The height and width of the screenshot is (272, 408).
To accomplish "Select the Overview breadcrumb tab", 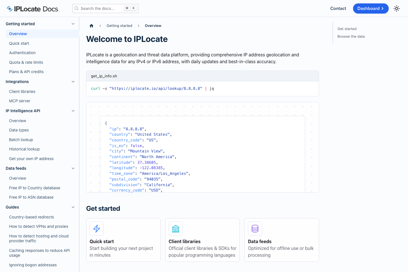I will 153,25.
